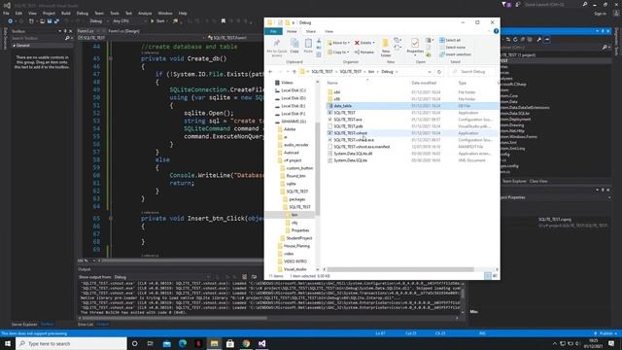Screen dimensions: 622x350
Task: Click the Search Debug box in Explorer
Action: 473,72
